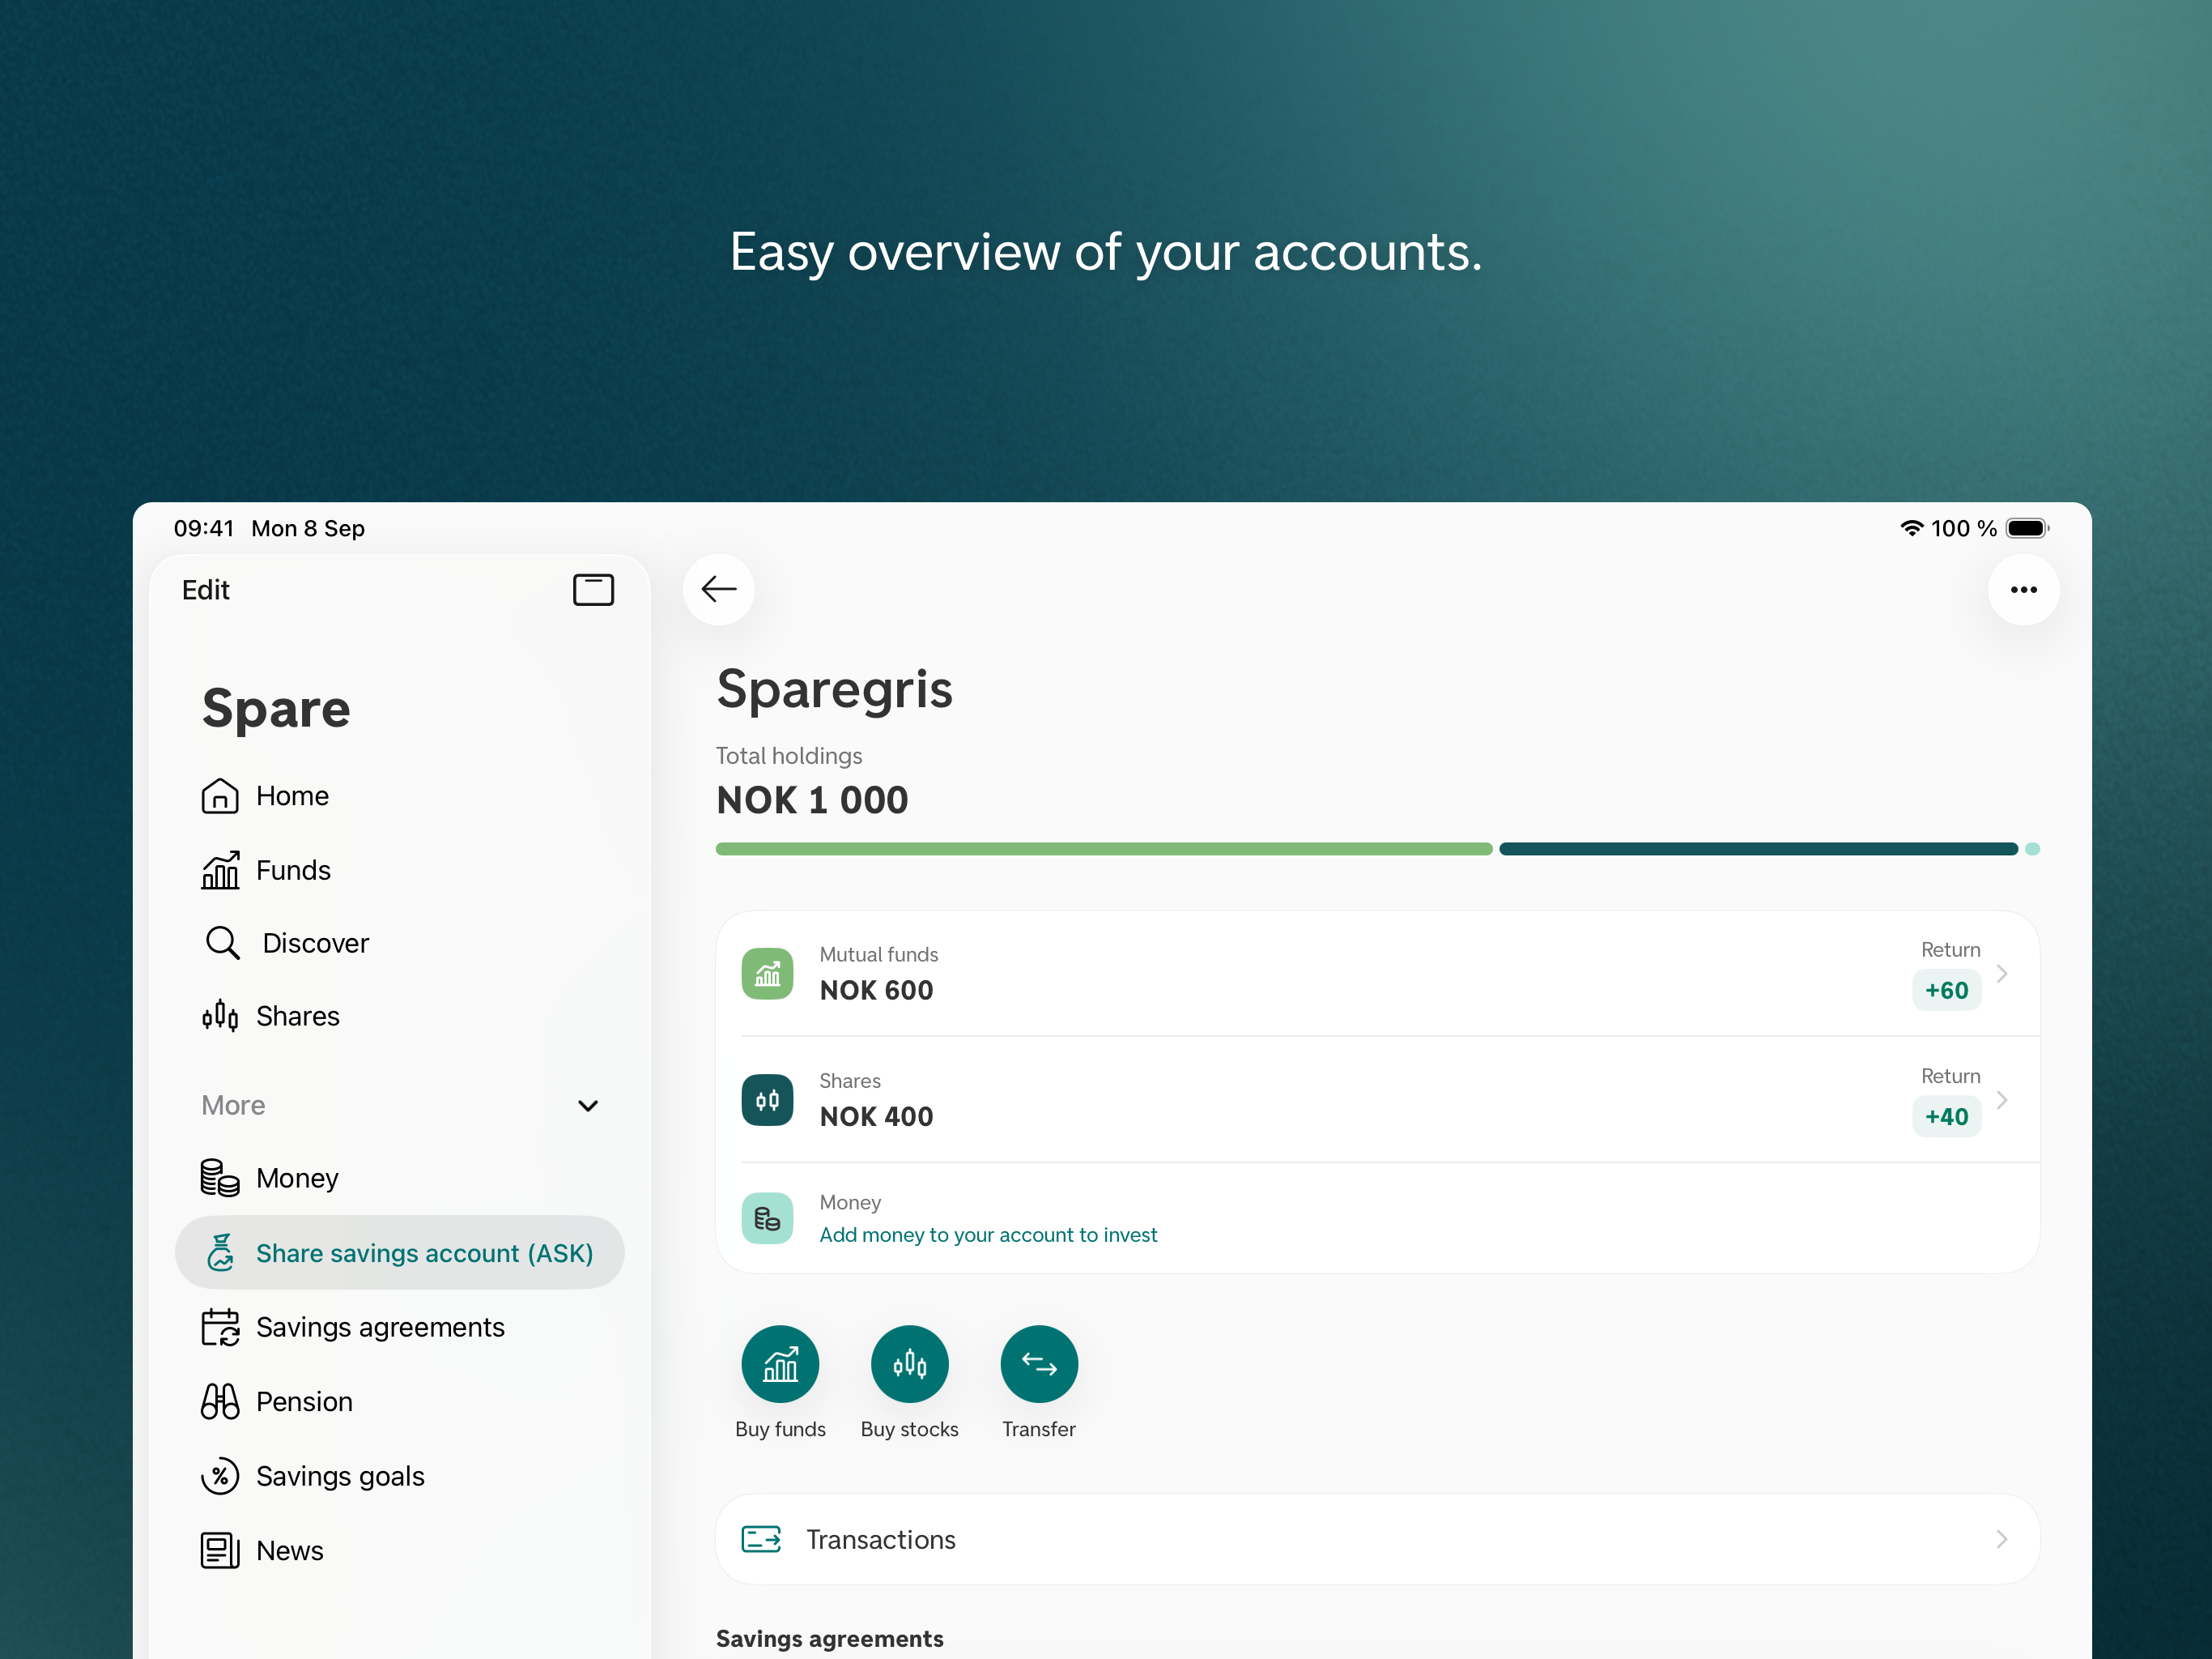Open Funds in sidebar
Viewport: 2212px width, 1659px height.
[x=399, y=871]
